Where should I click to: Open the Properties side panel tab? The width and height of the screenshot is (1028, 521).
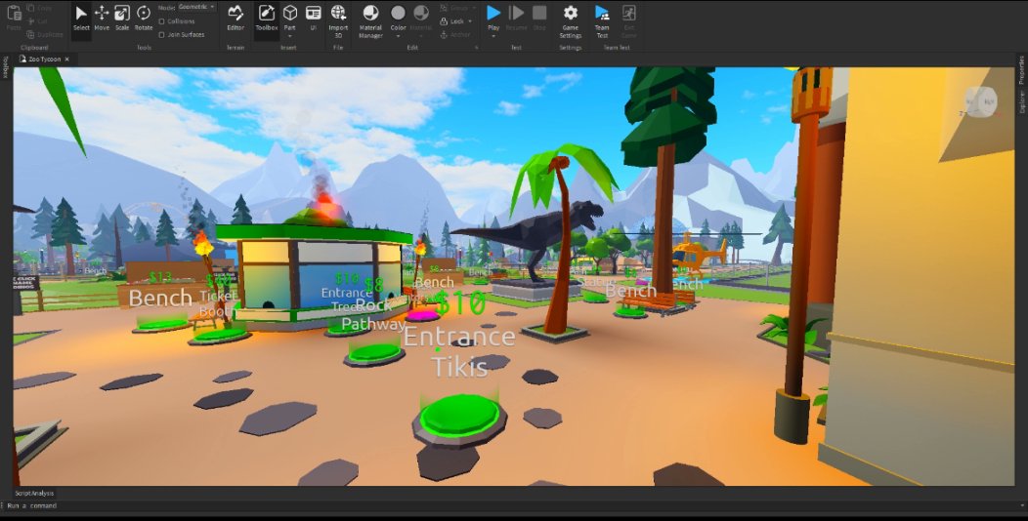(1021, 70)
